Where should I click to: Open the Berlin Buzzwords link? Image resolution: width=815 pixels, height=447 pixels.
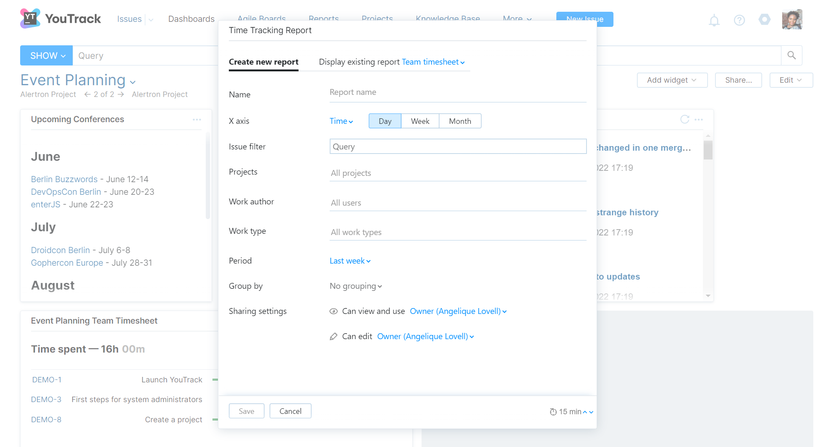point(64,179)
